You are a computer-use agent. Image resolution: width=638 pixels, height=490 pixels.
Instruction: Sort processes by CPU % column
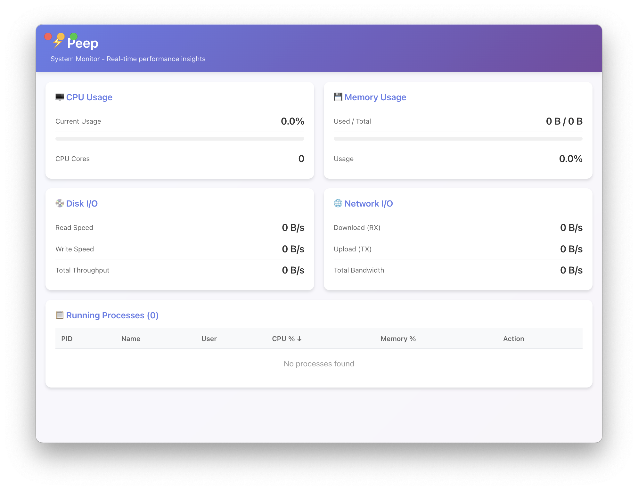pyautogui.click(x=287, y=339)
